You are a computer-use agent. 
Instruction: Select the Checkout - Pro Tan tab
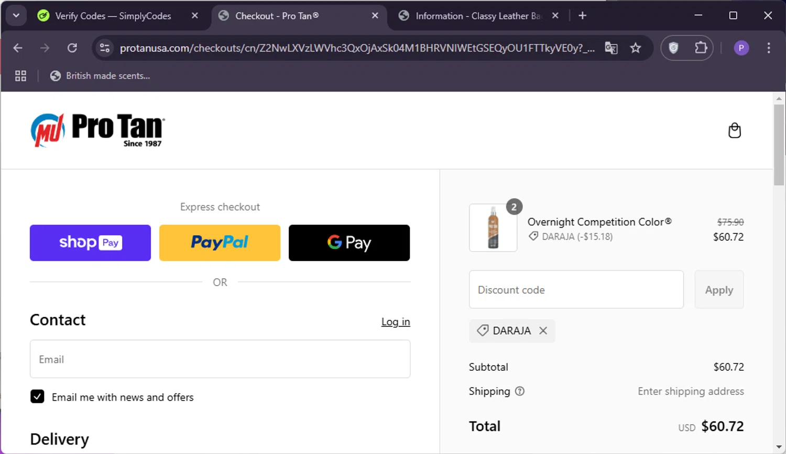[x=277, y=16]
